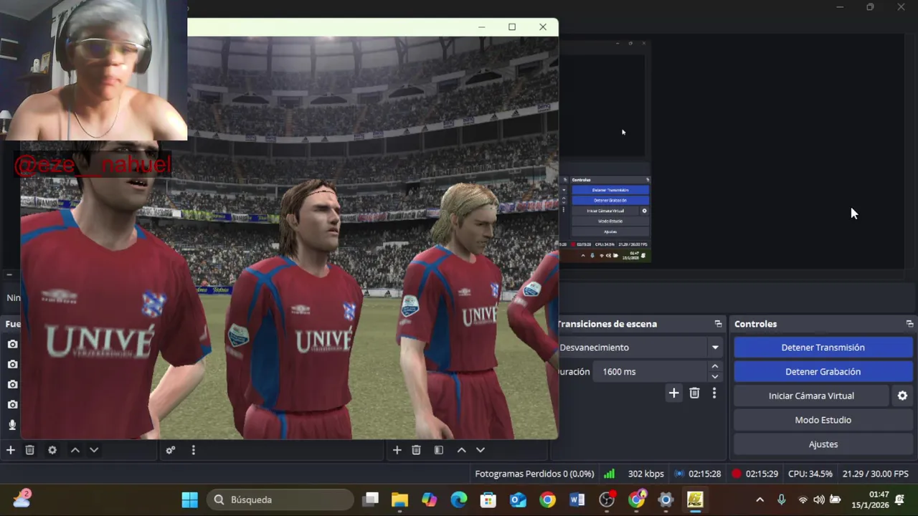Open the Copilot icon on the taskbar
The image size is (918, 516).
pos(429,500)
